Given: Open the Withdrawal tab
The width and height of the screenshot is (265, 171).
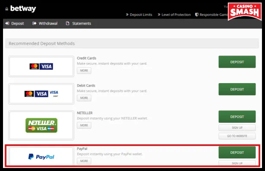Looking at the screenshot, I should click(45, 23).
